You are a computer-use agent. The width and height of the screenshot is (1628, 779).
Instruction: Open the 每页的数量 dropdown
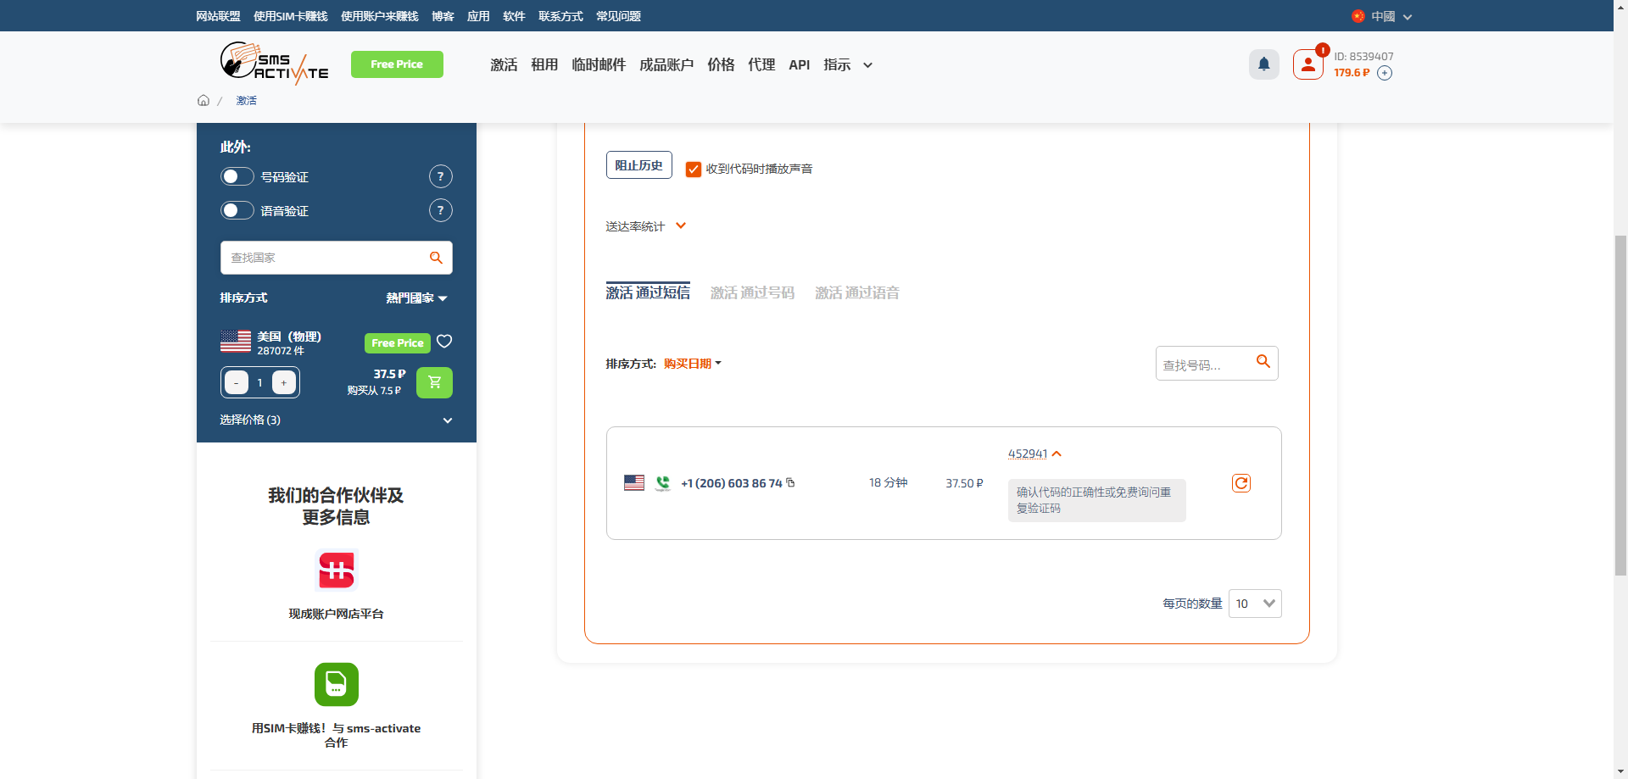point(1255,604)
